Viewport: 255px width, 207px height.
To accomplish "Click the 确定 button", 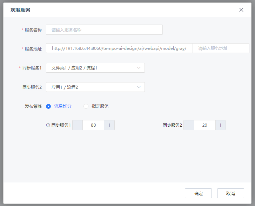I will pos(198,194).
